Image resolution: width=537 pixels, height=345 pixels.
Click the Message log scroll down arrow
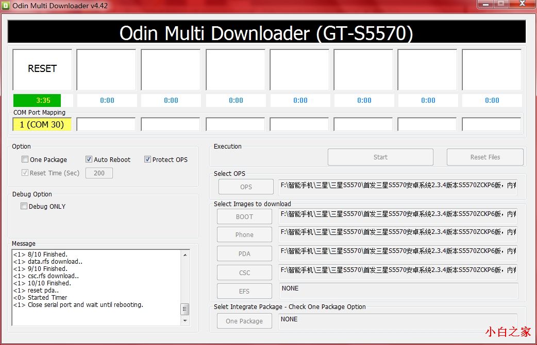click(185, 320)
